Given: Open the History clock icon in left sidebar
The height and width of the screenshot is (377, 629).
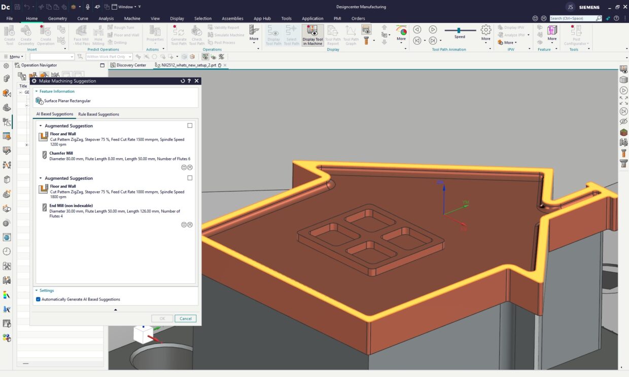Looking at the screenshot, I should point(7,251).
